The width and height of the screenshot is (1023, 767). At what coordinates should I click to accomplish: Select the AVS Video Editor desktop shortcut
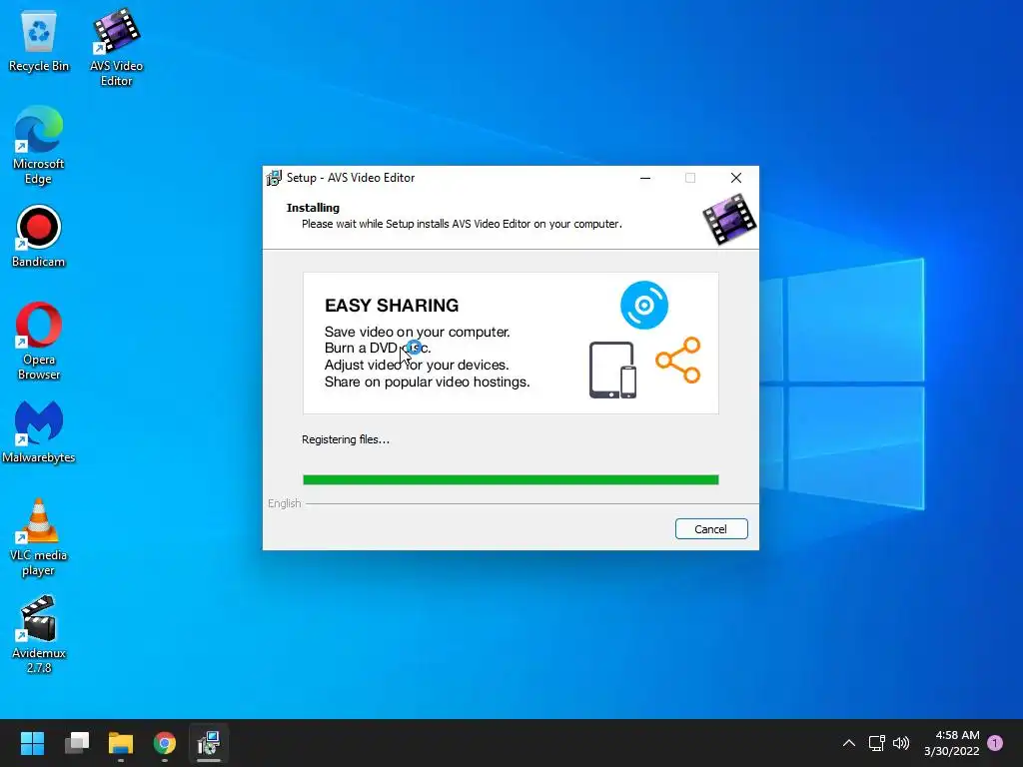pyautogui.click(x=116, y=48)
